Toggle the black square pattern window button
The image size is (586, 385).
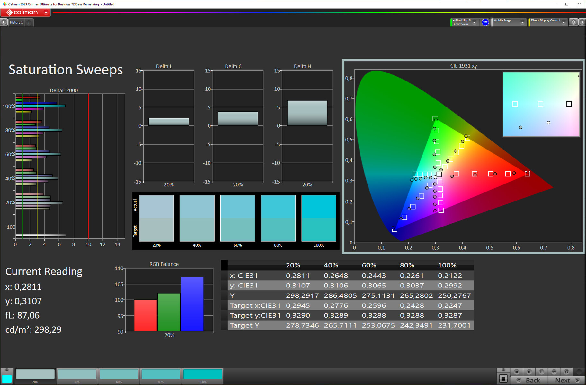[x=503, y=379]
